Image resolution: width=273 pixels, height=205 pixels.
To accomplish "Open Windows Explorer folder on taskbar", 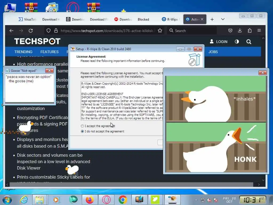I will click(x=39, y=200).
